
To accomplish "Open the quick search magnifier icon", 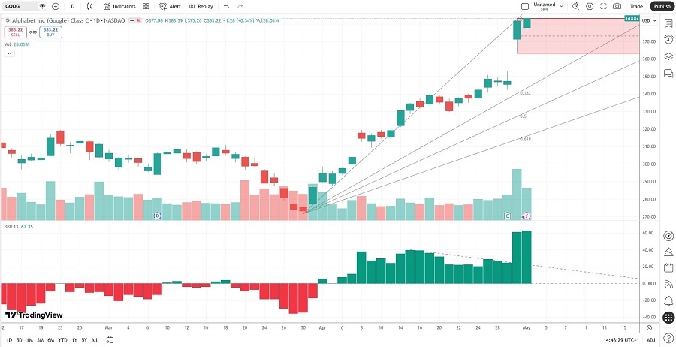I will pyautogui.click(x=575, y=6).
